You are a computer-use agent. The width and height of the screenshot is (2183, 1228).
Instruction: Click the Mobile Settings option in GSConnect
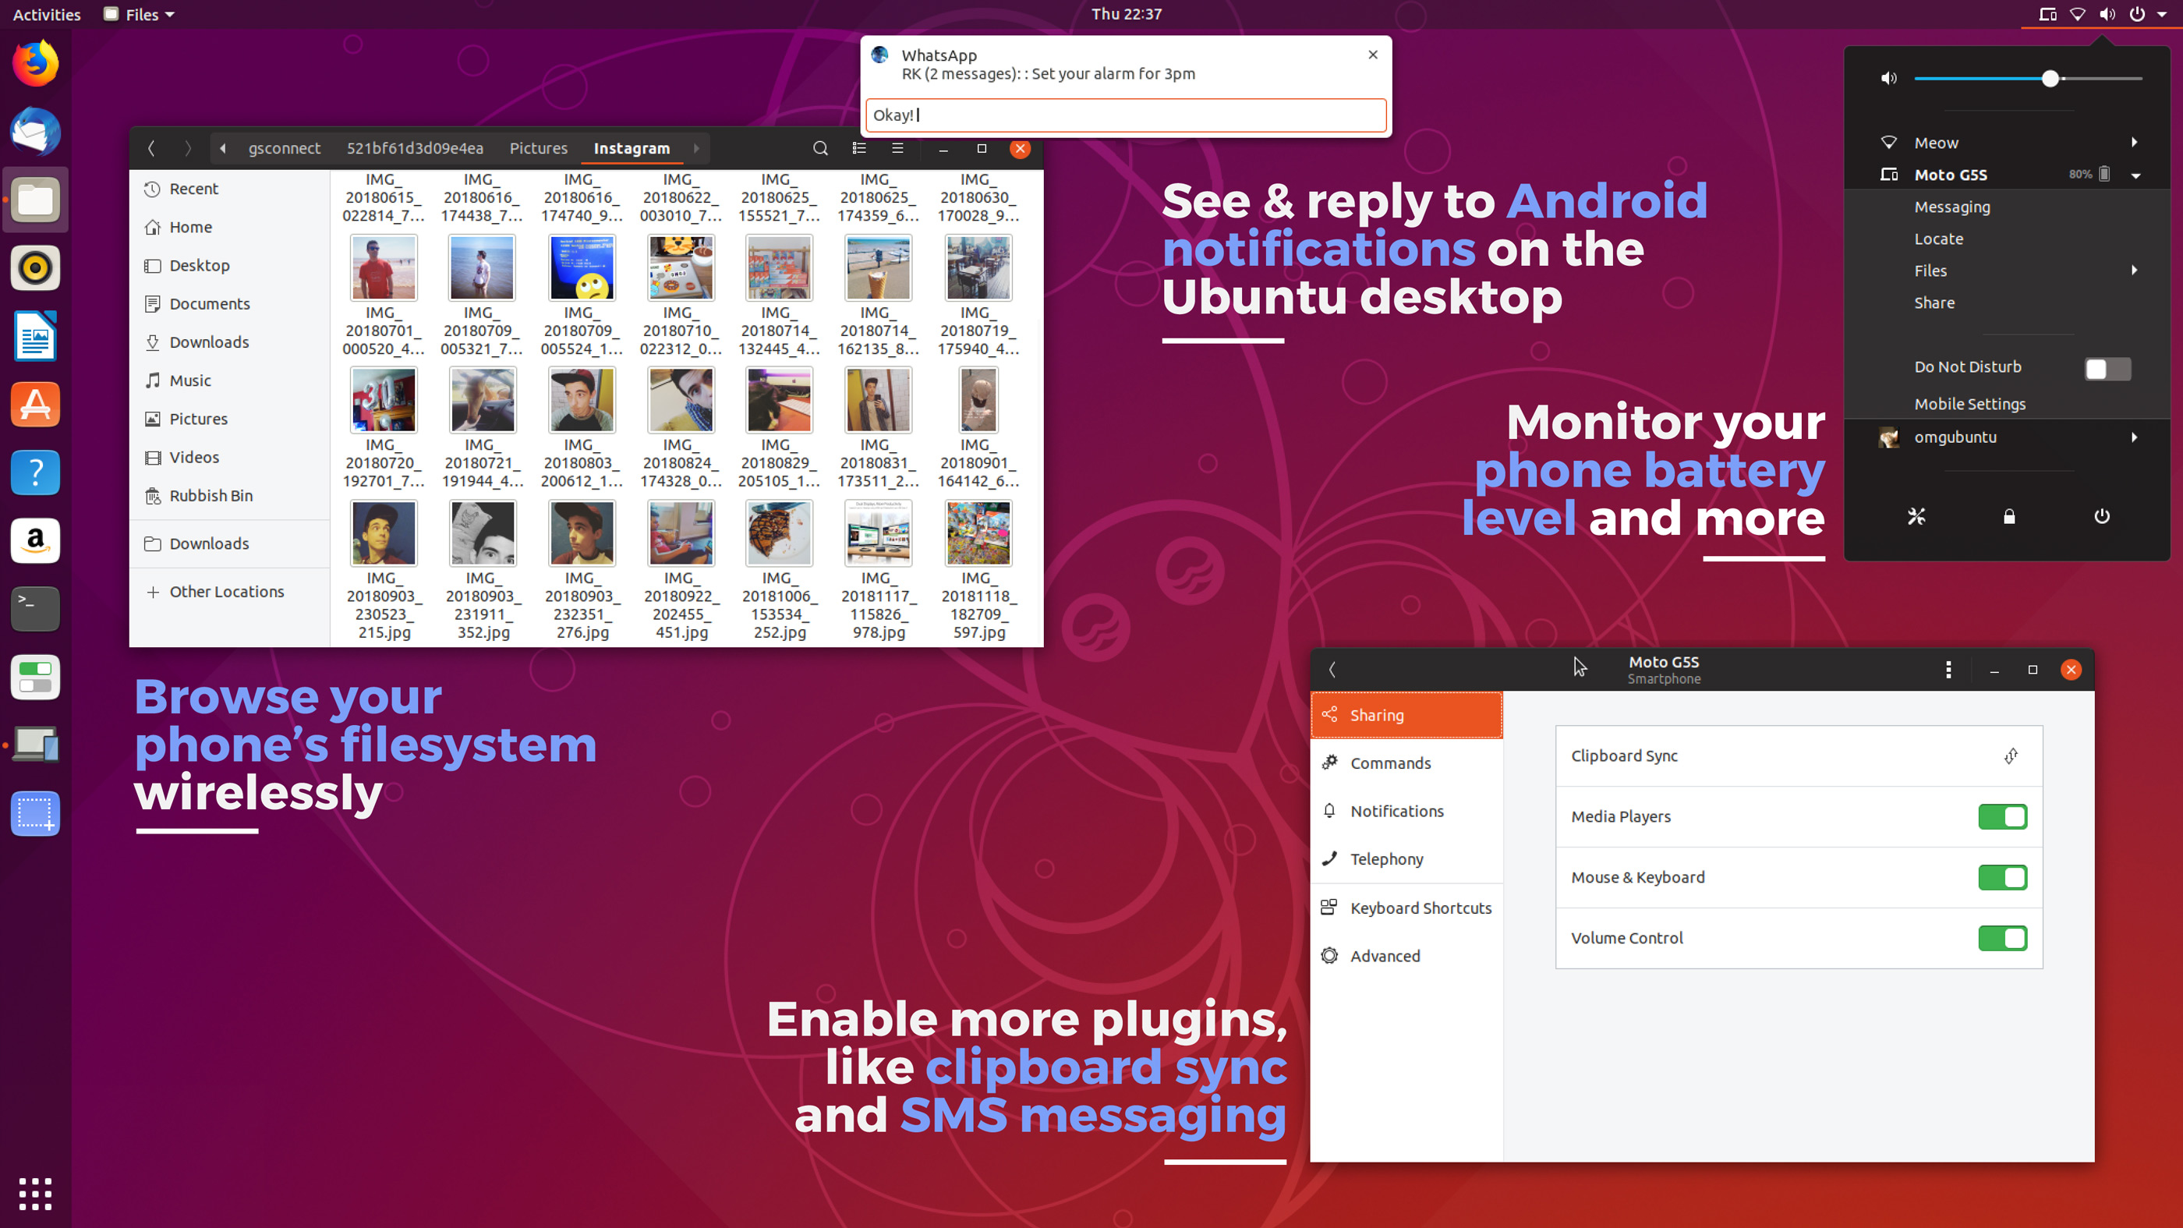pyautogui.click(x=1970, y=403)
